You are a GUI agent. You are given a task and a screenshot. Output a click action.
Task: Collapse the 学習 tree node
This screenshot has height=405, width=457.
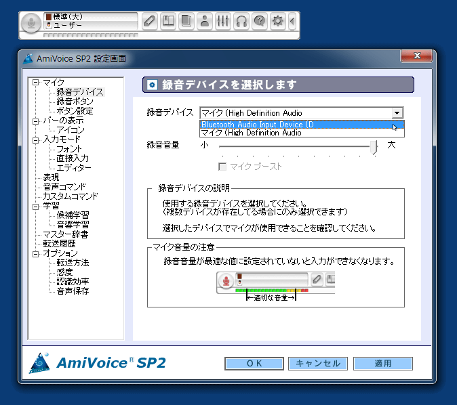pyautogui.click(x=35, y=207)
